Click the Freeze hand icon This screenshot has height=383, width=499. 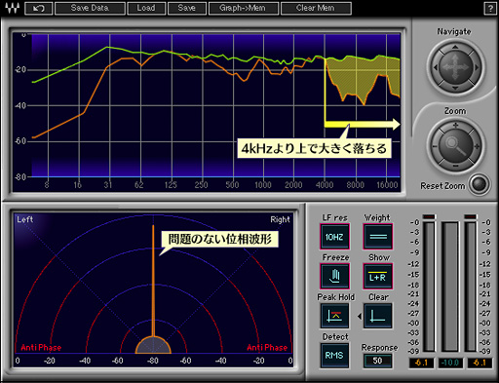334,276
